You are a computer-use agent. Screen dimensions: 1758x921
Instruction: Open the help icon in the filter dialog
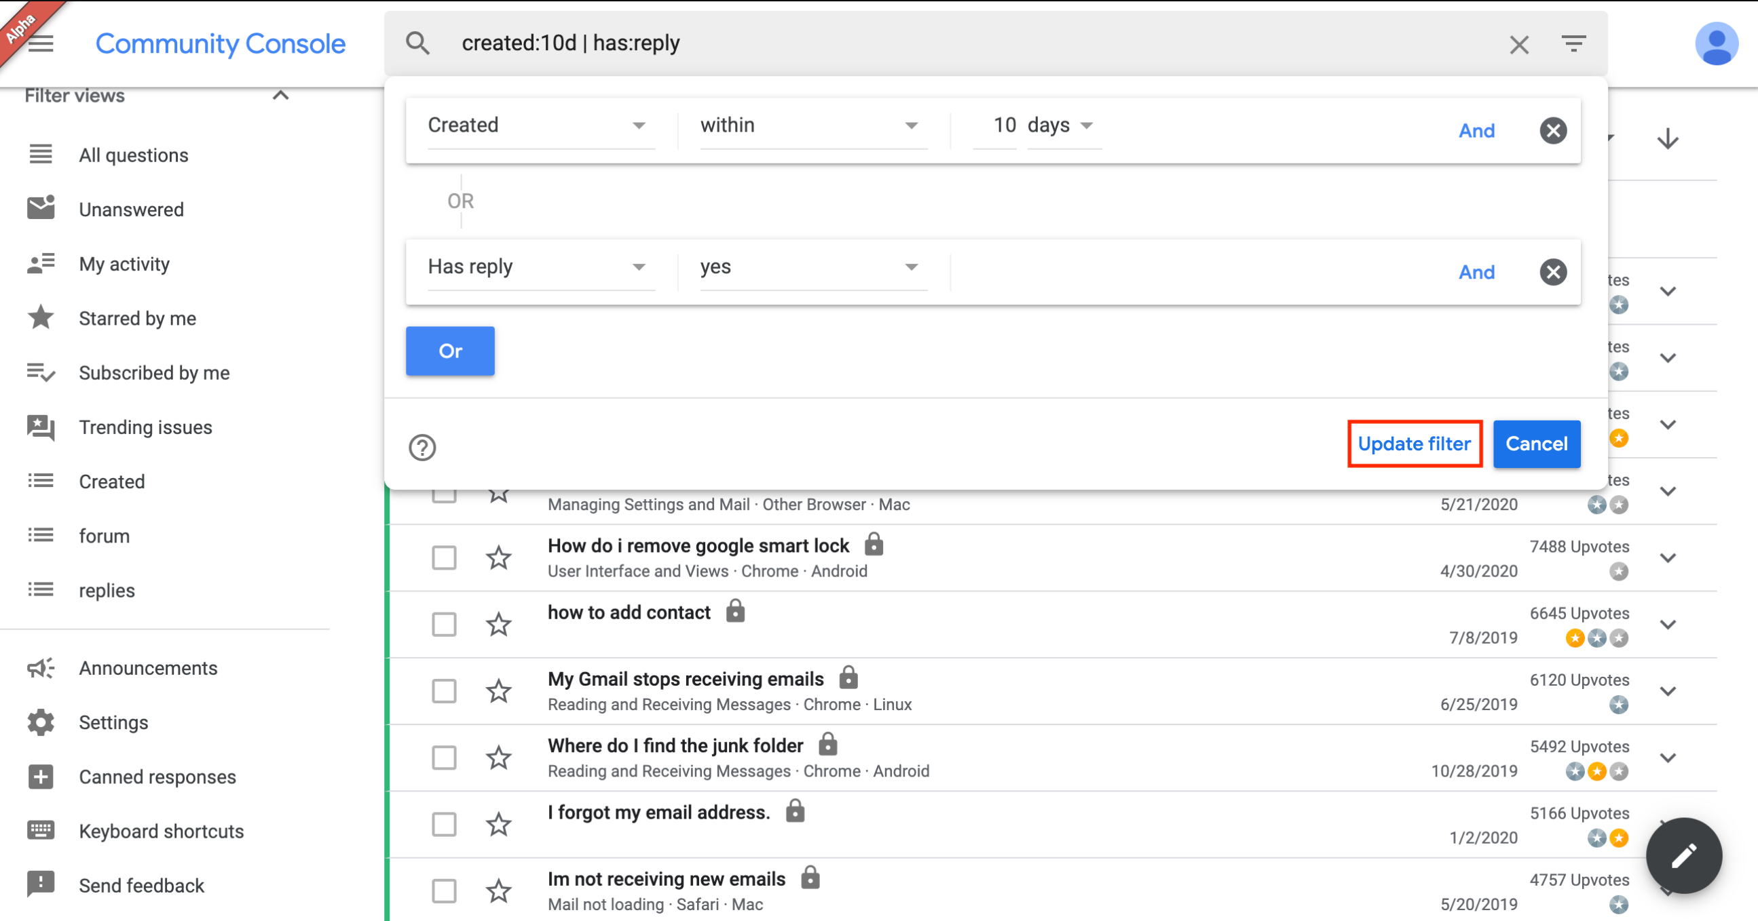[x=422, y=448]
